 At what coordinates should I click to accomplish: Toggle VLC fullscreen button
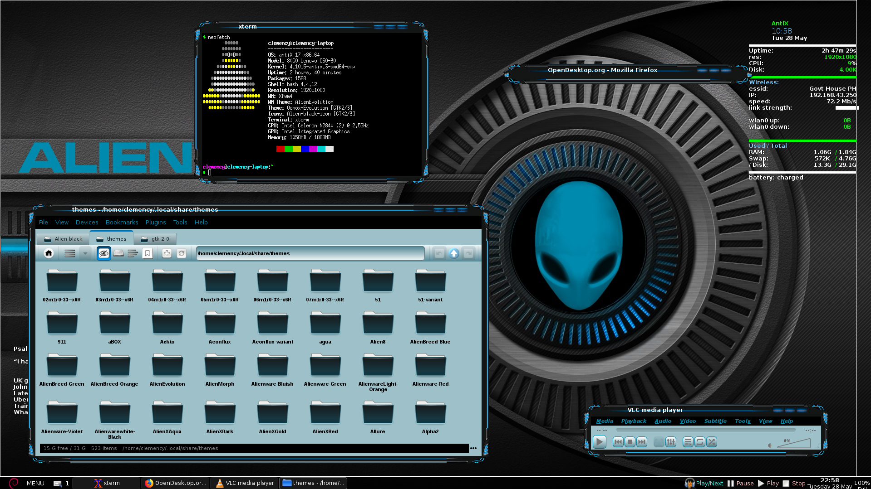659,442
